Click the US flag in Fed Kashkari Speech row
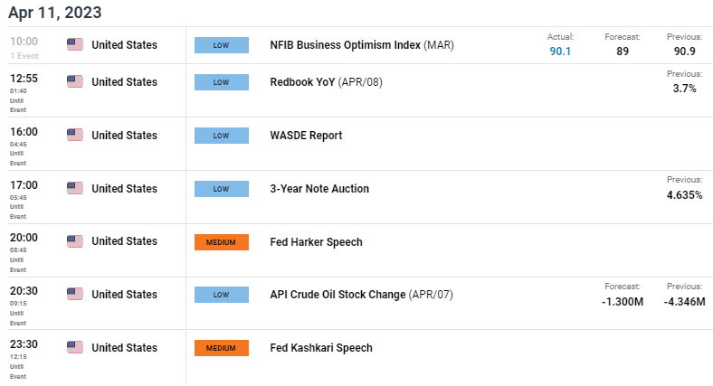The image size is (713, 386). (x=75, y=347)
